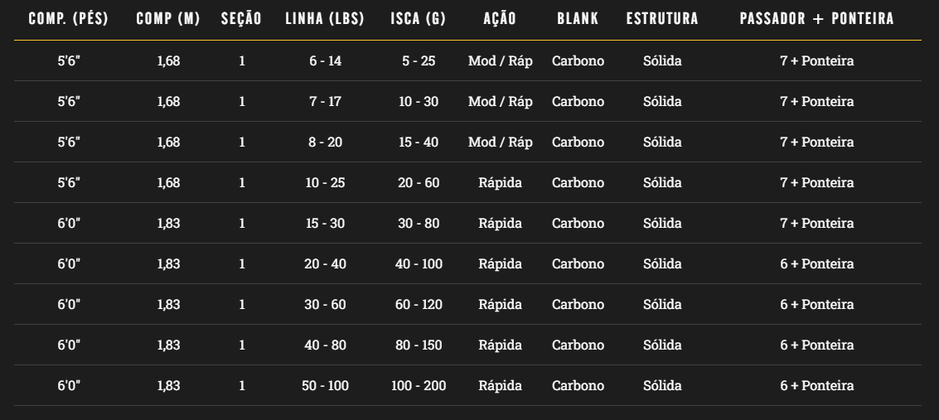This screenshot has height=420, width=939.
Task: Select the 50 - 100 line rating cell
Action: click(326, 386)
